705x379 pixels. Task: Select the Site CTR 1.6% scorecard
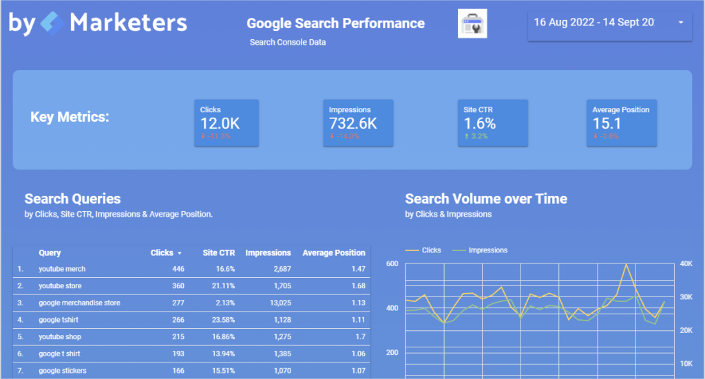pyautogui.click(x=493, y=123)
